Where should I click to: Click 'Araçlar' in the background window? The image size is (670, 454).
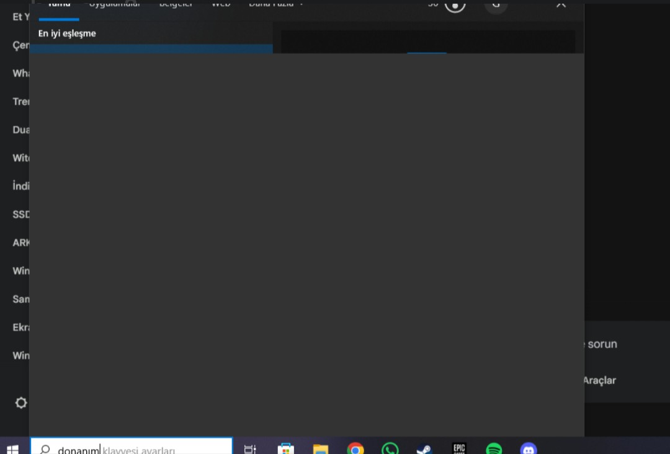point(600,380)
